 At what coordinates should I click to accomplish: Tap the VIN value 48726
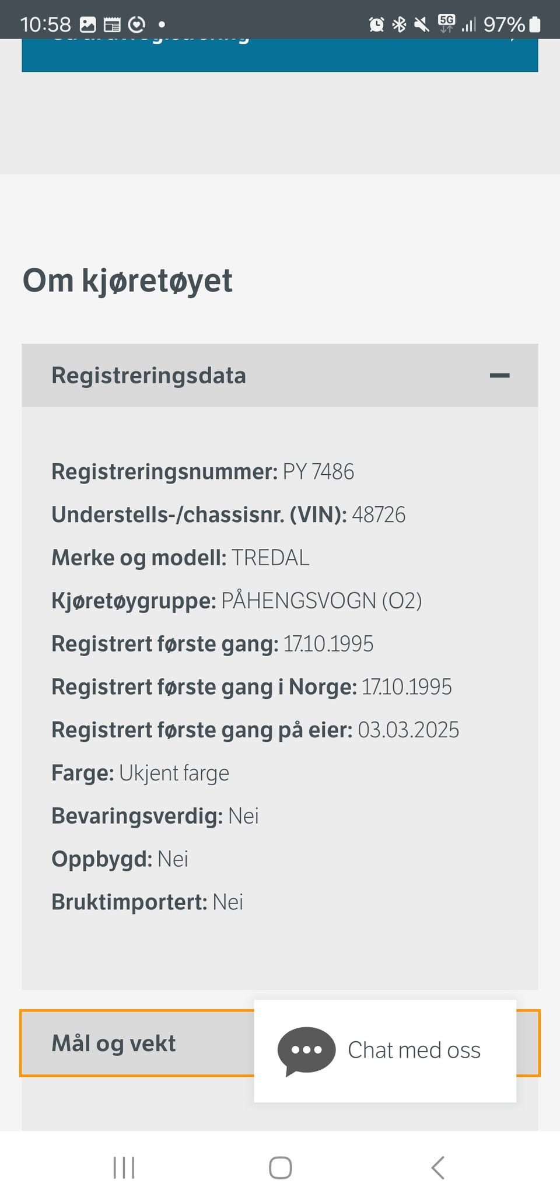point(379,515)
